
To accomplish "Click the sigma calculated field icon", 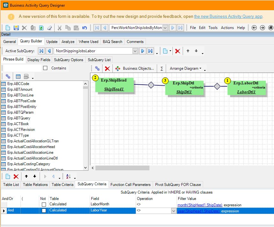I will pos(162,68).
